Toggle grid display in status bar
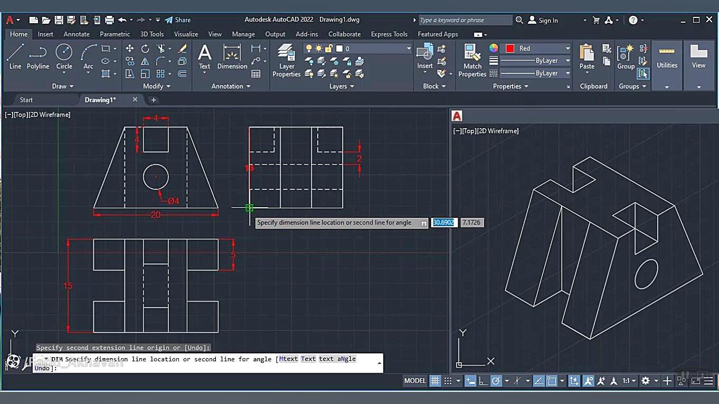Image resolution: width=719 pixels, height=404 pixels. point(435,381)
